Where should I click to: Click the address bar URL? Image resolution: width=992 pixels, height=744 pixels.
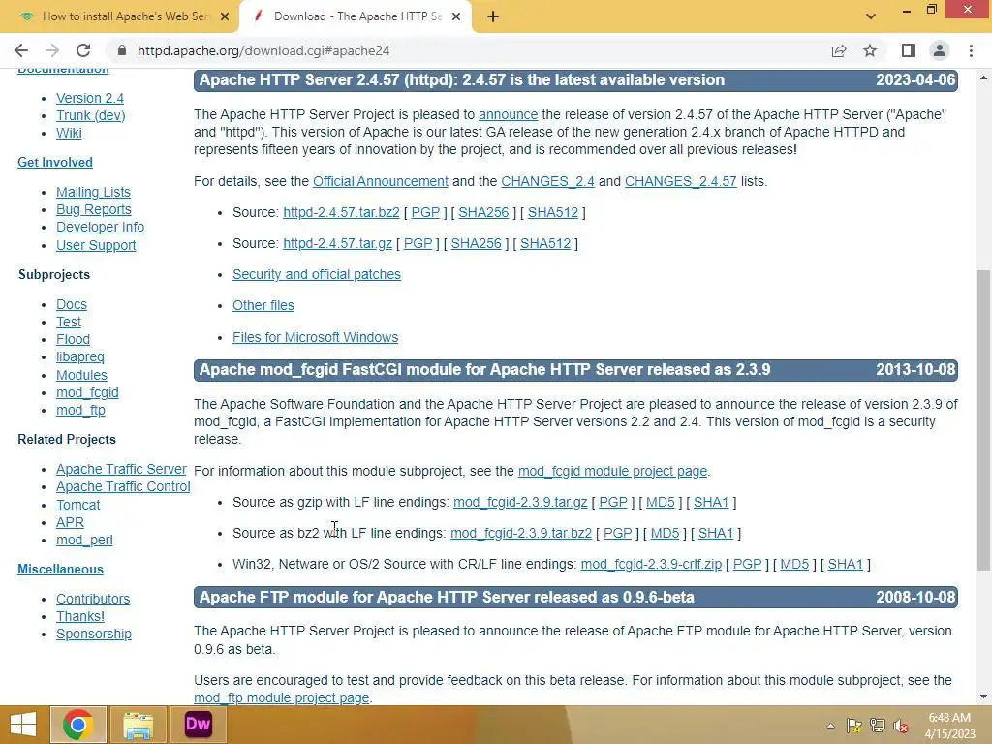(263, 50)
